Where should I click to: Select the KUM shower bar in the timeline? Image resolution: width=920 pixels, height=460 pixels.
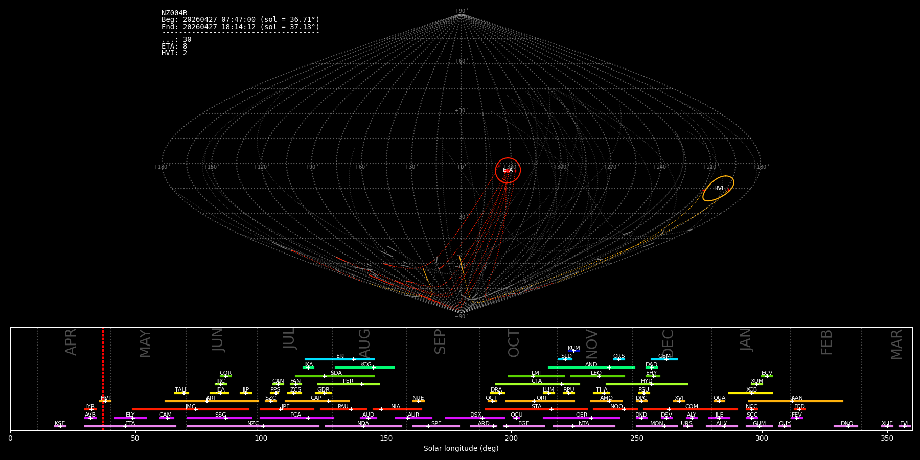tap(574, 351)
